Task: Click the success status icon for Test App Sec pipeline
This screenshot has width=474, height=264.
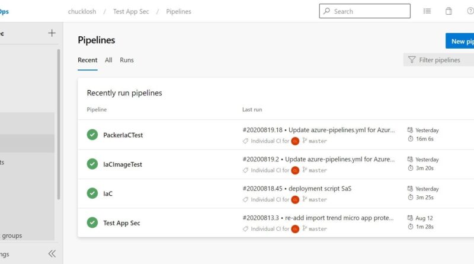Action: click(92, 222)
